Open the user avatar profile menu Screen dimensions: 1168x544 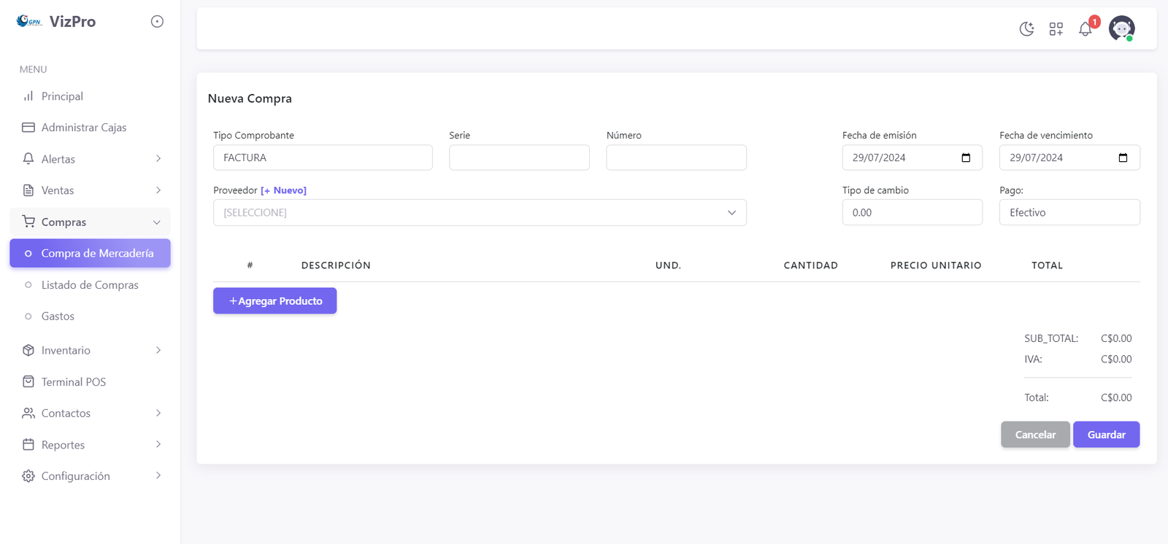coord(1121,28)
